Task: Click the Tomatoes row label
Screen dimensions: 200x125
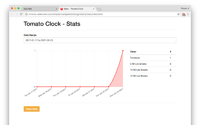Action: click(135, 58)
